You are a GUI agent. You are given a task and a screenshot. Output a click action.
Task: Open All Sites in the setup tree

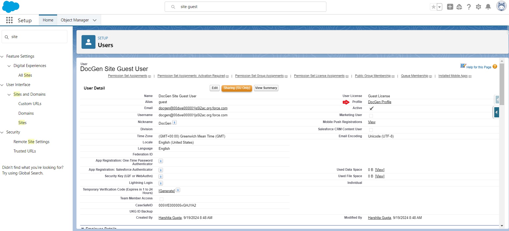pyautogui.click(x=25, y=75)
